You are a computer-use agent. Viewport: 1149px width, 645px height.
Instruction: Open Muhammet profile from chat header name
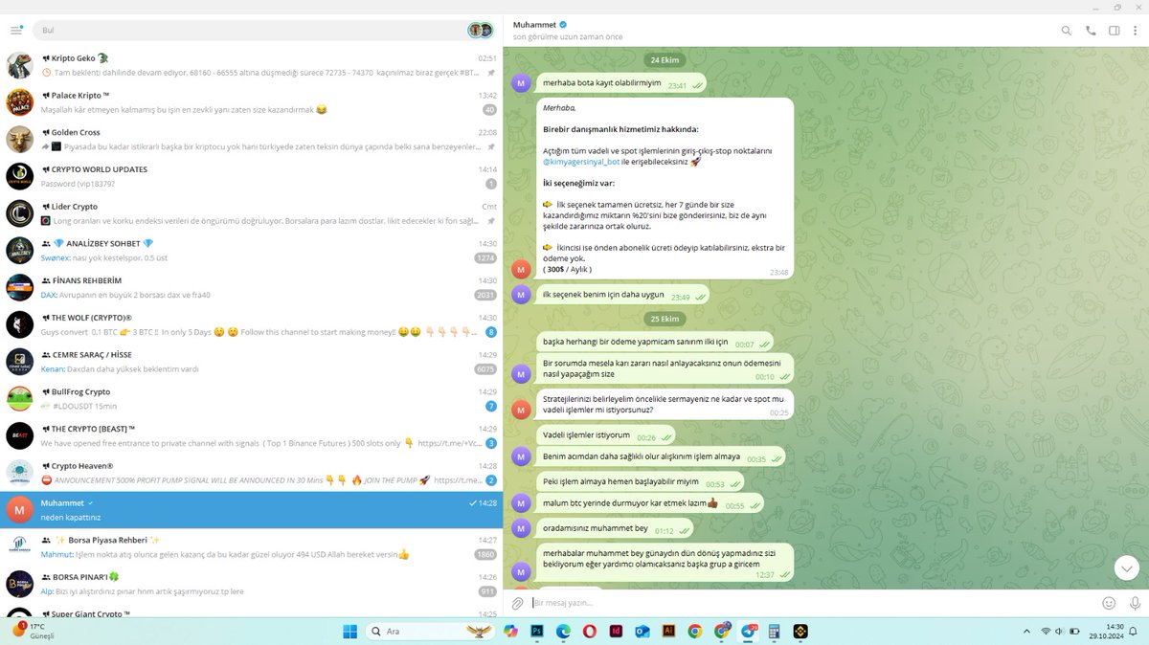[533, 23]
